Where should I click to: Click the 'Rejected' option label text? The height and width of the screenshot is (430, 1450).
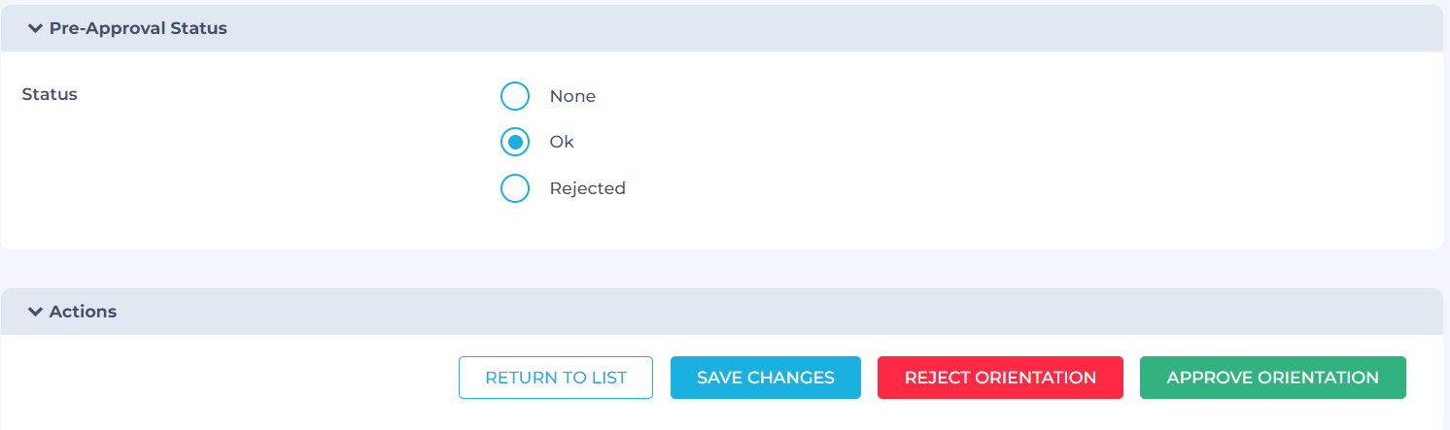587,188
